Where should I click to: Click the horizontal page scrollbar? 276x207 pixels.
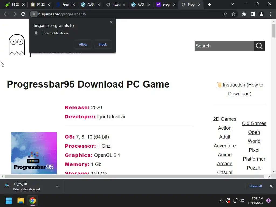pos(134,176)
